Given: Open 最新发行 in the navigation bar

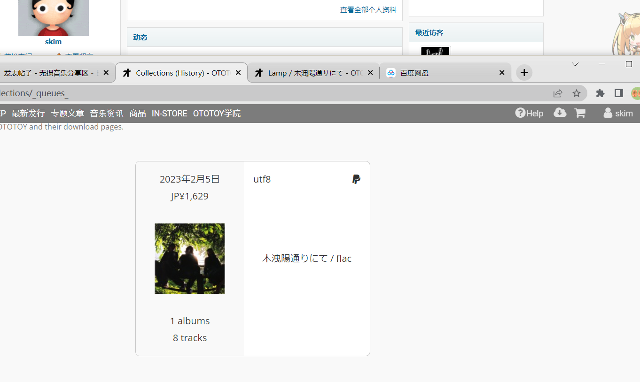Looking at the screenshot, I should point(28,113).
